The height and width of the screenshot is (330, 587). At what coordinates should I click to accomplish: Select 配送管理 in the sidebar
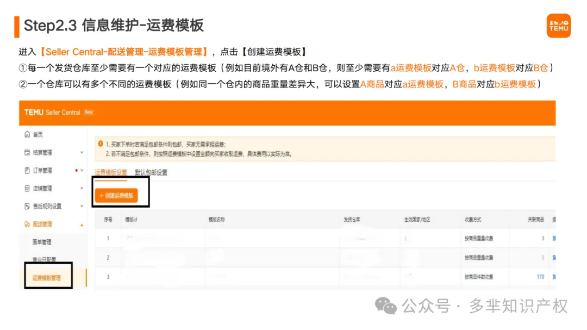pos(42,224)
